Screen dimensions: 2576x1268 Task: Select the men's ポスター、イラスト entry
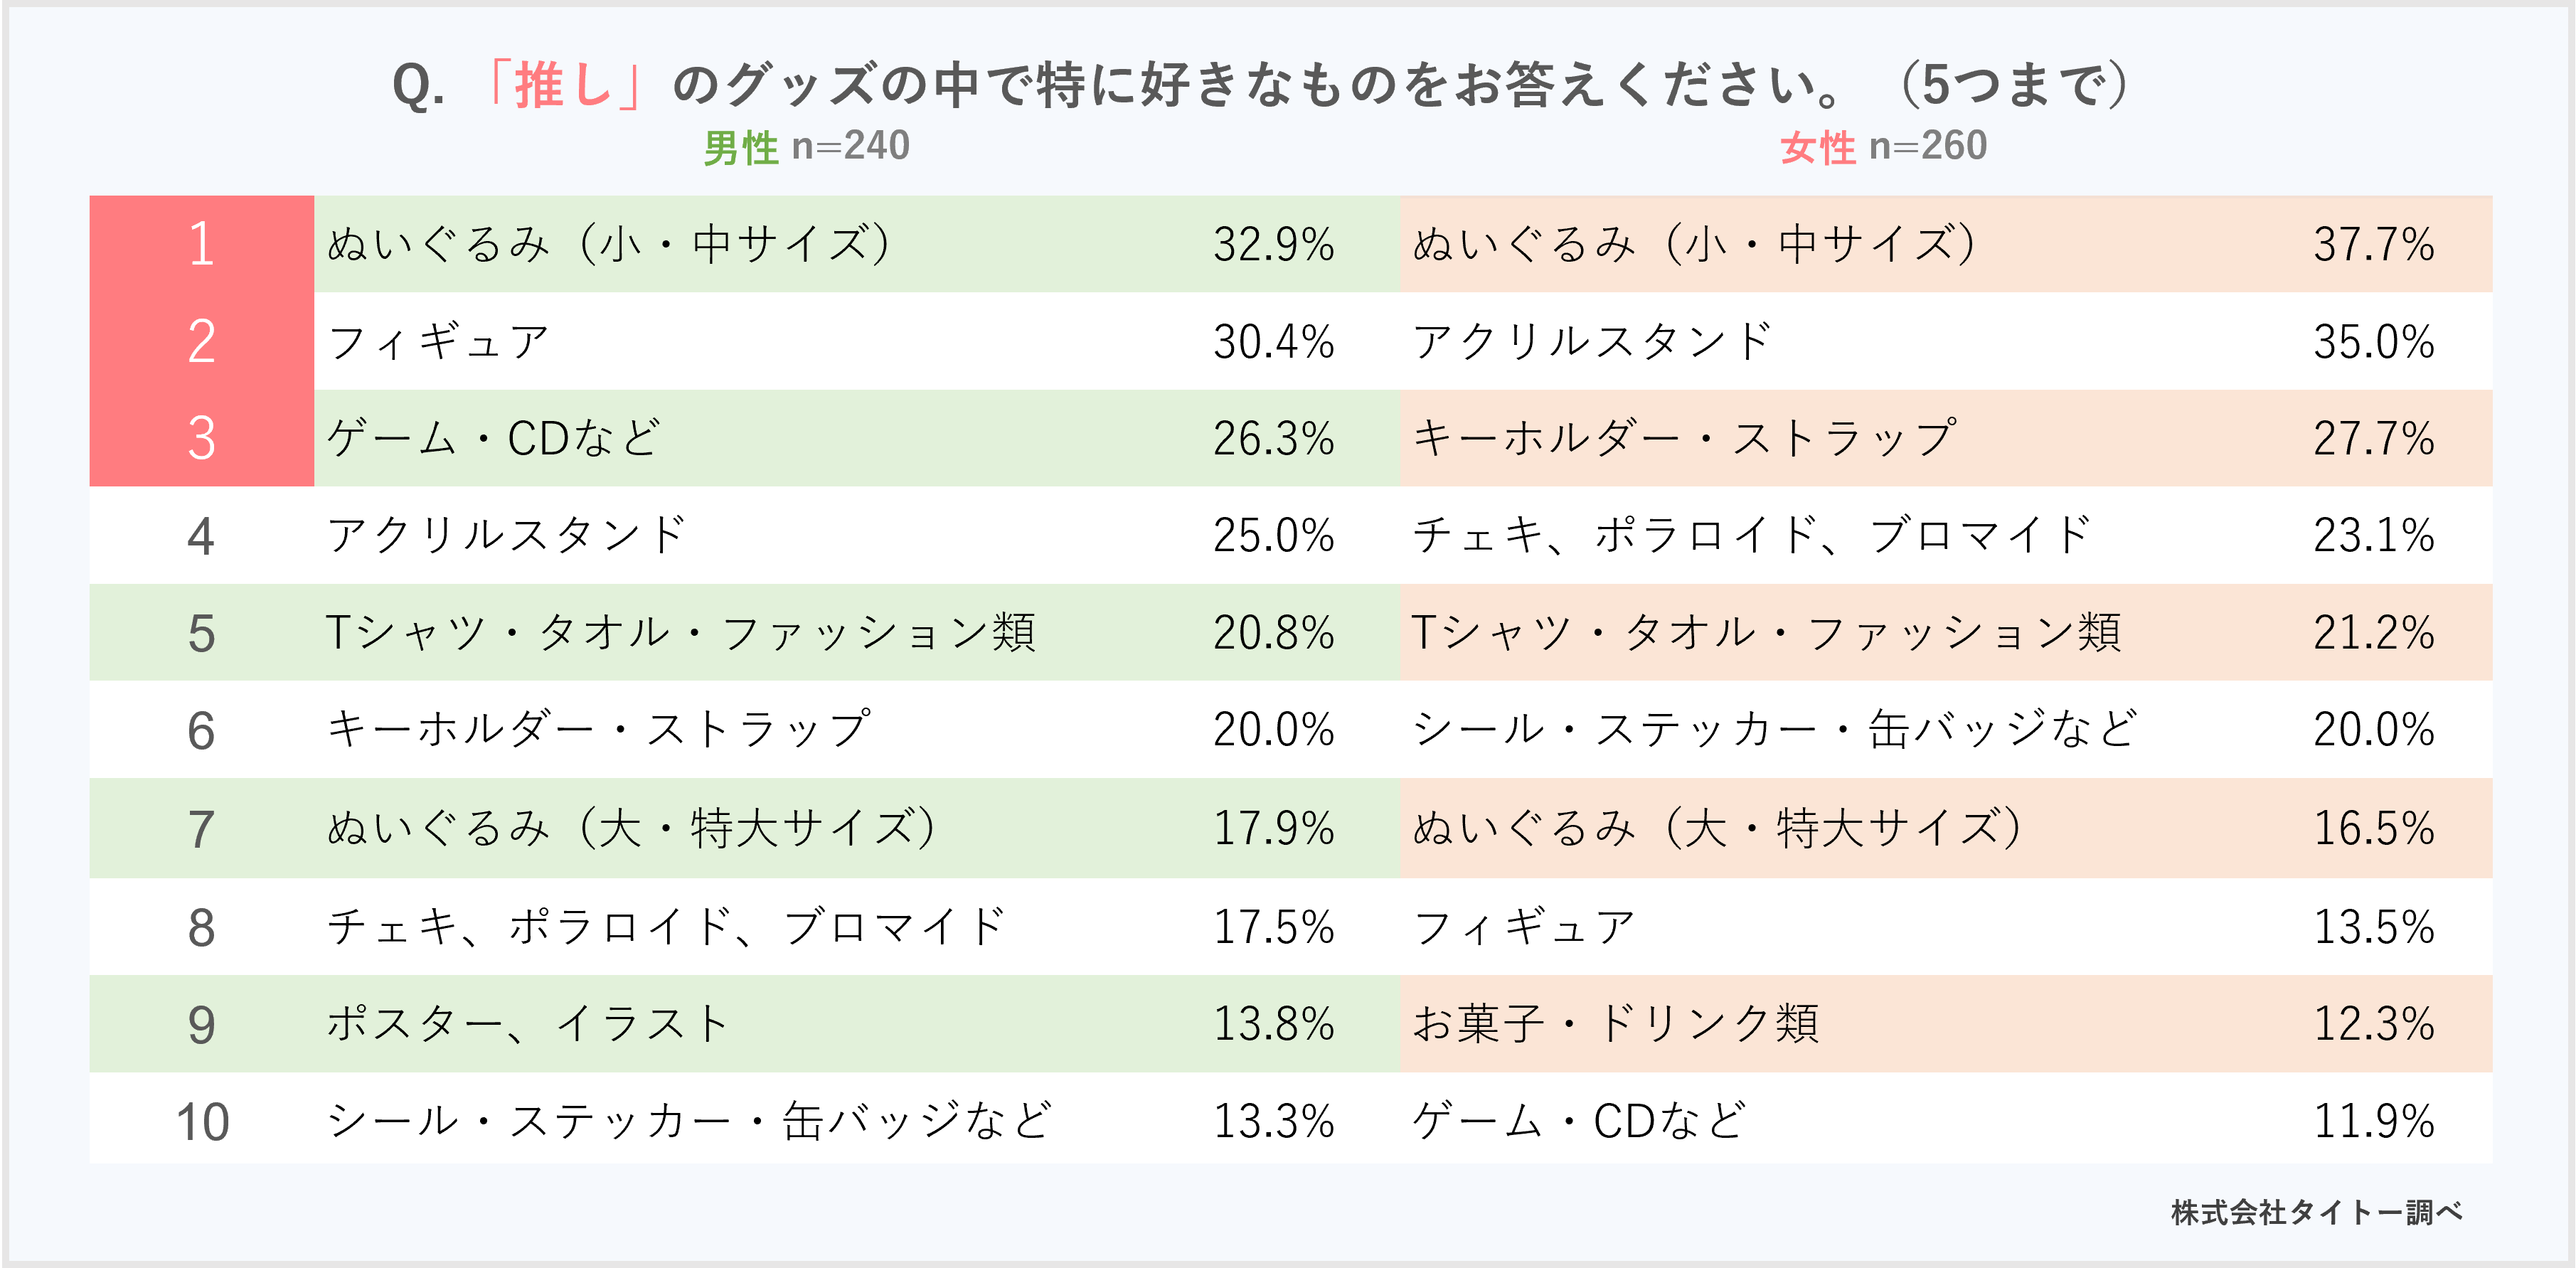(x=528, y=1024)
